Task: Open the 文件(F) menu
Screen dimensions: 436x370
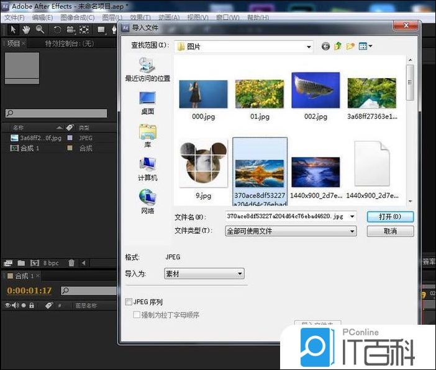Action: (x=14, y=17)
